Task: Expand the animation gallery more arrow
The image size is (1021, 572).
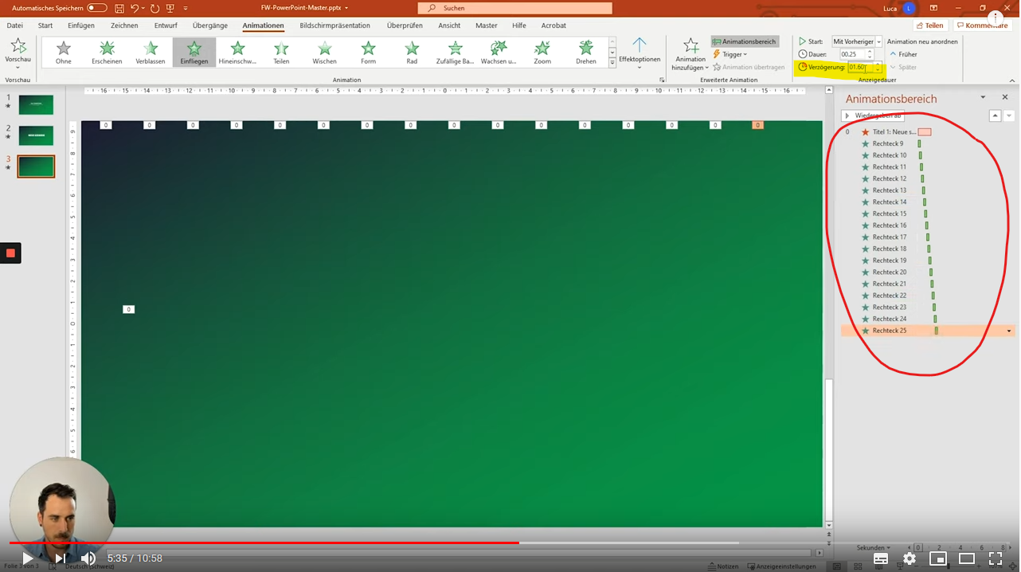Action: [x=612, y=62]
